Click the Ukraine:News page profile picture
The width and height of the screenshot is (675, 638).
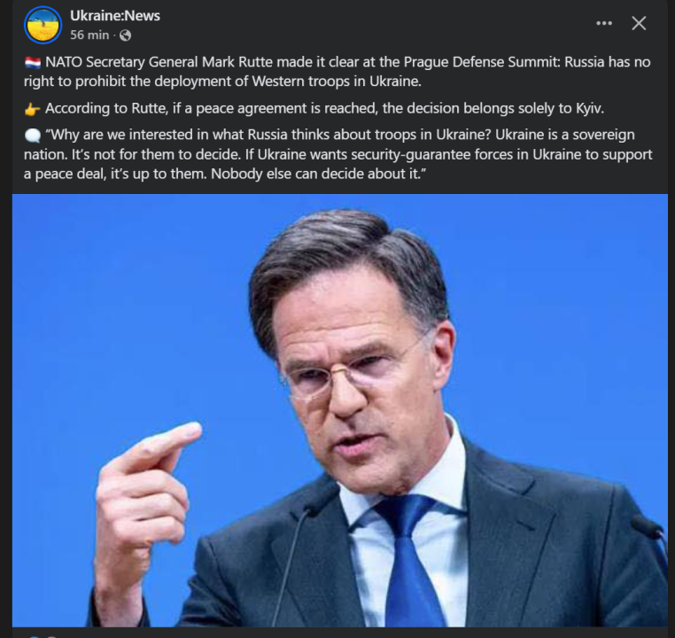[x=43, y=25]
